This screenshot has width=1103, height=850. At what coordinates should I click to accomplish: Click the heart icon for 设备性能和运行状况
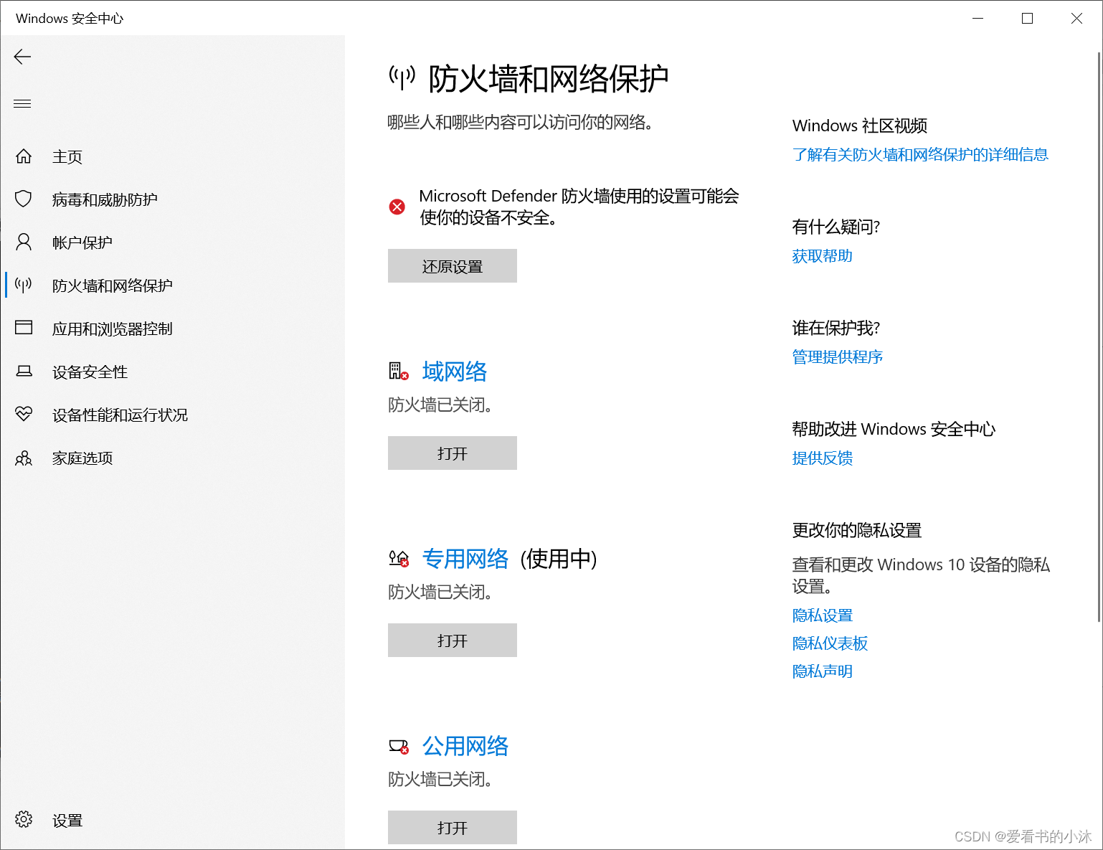[x=24, y=414]
